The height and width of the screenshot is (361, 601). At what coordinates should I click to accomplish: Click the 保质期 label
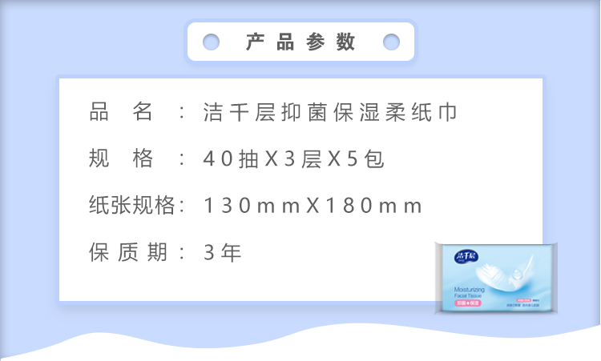[128, 252]
